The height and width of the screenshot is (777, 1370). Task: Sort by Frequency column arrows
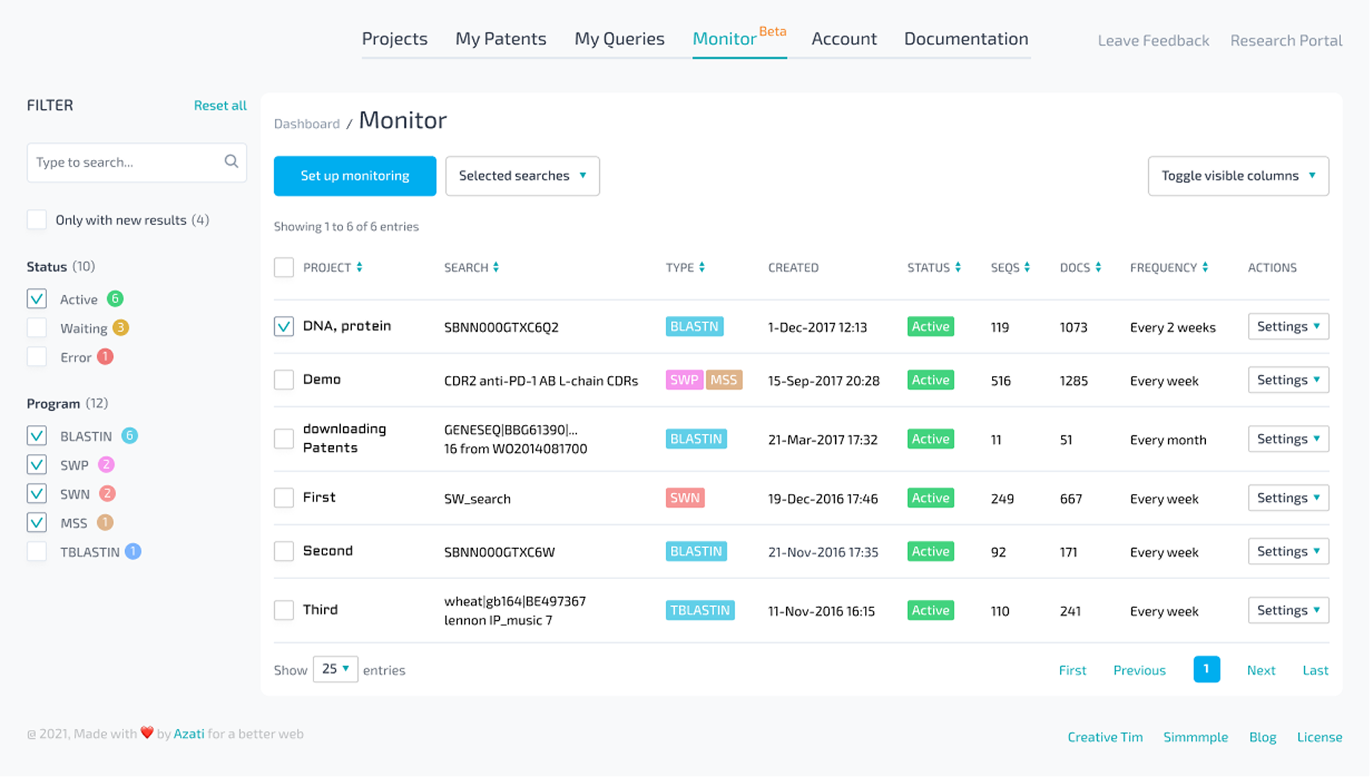pos(1205,268)
